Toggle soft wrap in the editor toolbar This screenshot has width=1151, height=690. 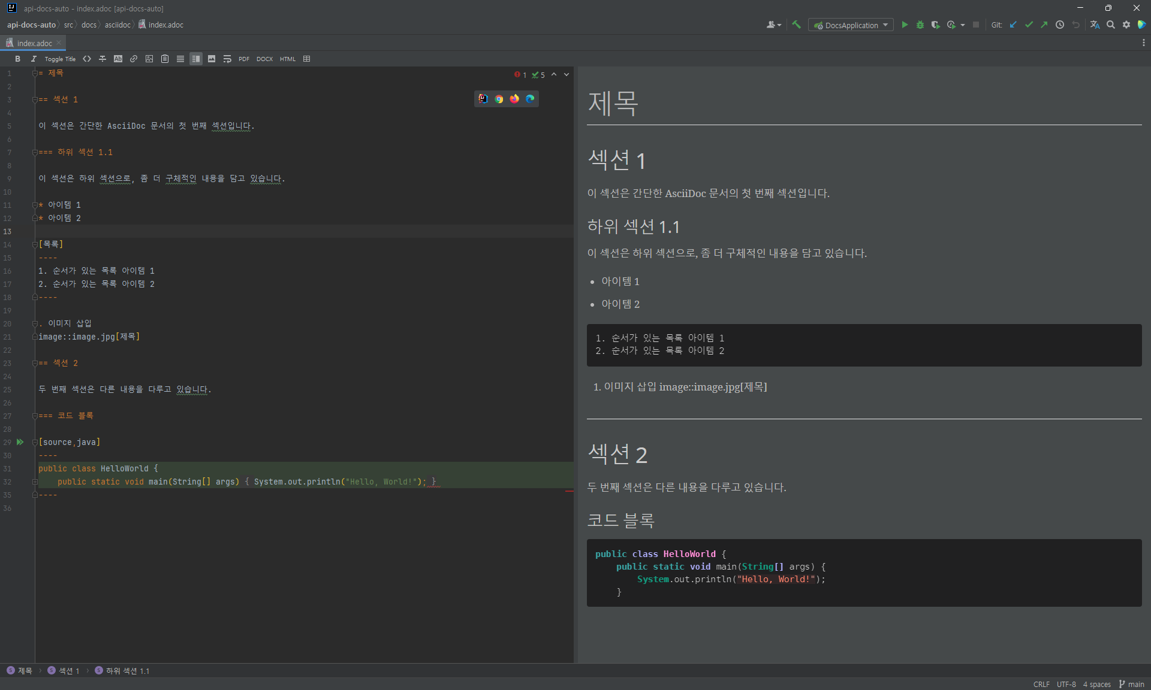point(227,59)
